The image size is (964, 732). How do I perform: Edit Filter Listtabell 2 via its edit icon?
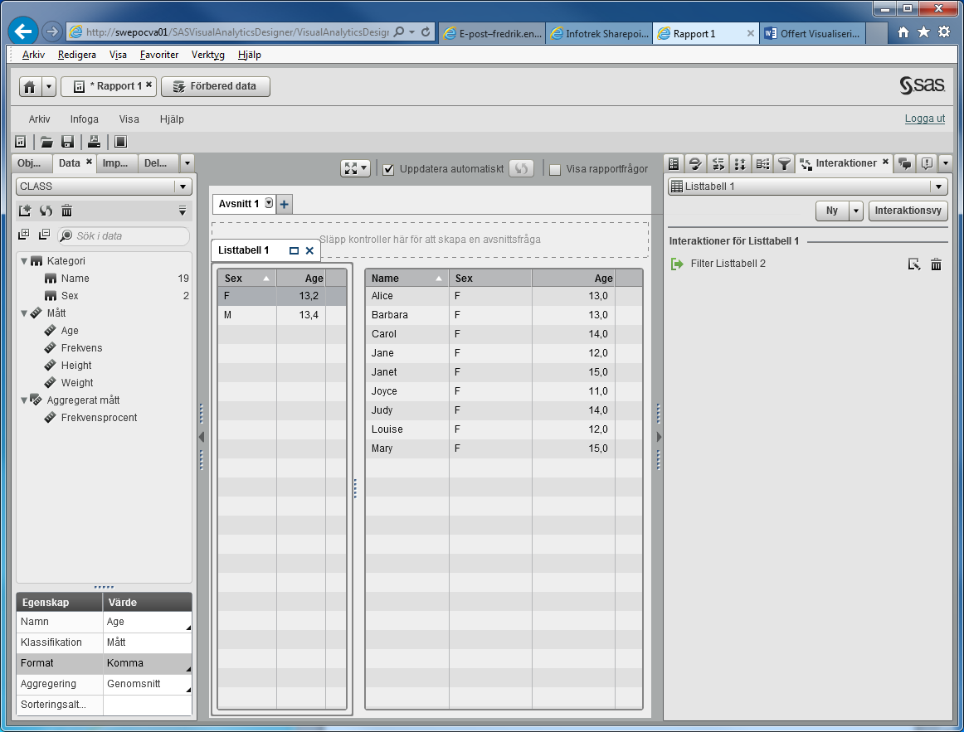click(x=914, y=264)
